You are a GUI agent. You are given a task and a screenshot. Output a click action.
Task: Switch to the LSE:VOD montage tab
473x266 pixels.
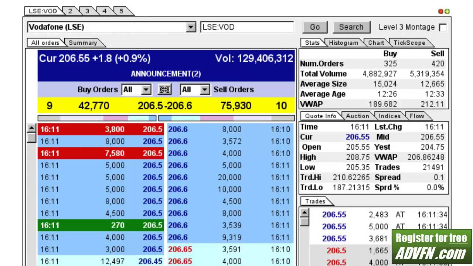[x=43, y=11]
